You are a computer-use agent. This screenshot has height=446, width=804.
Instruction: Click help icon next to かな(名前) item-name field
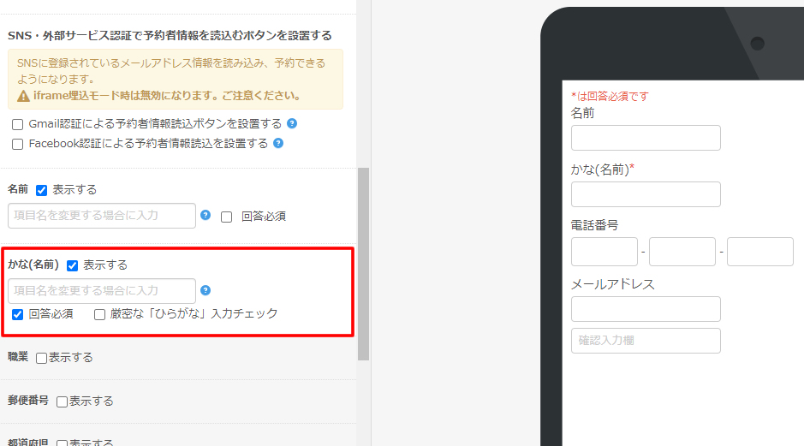pos(205,290)
